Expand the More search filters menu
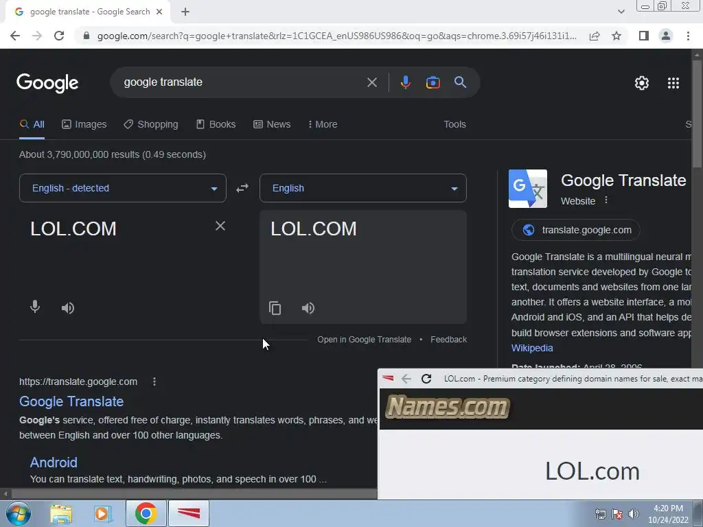Viewport: 703px width, 527px height. 323,124
